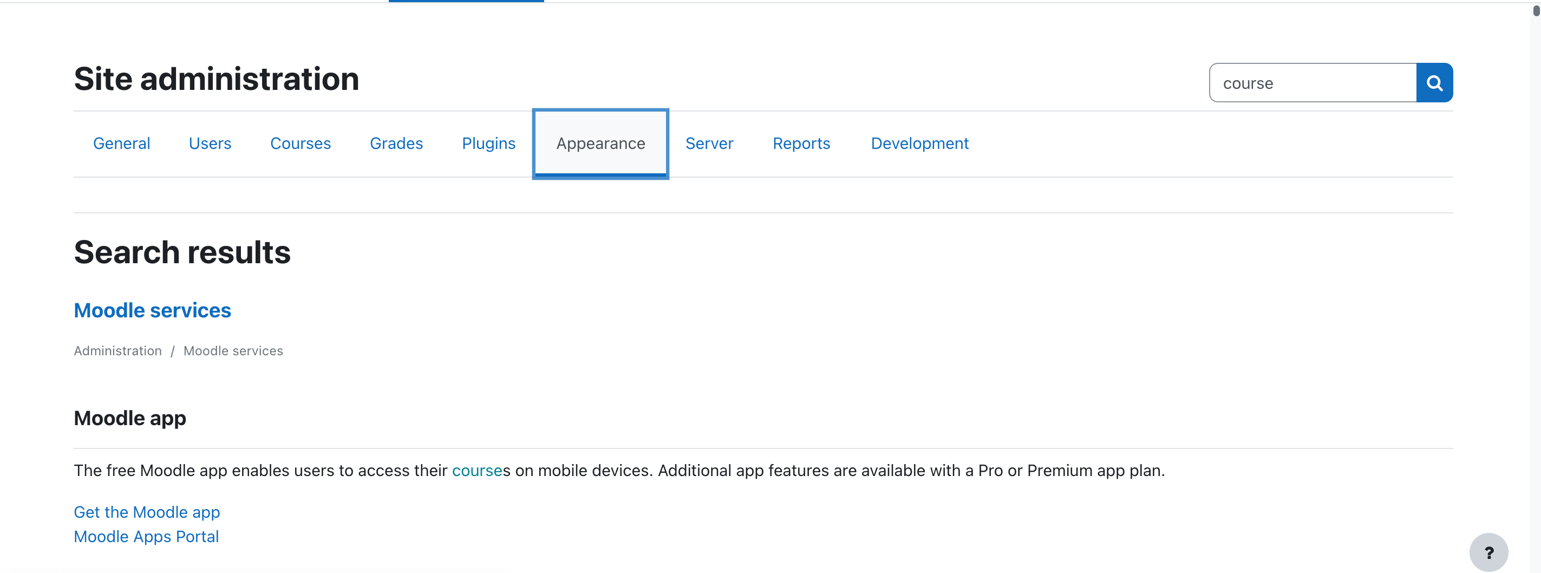This screenshot has width=1541, height=573.
Task: Open the Moodle Apps Portal link
Action: [146, 537]
